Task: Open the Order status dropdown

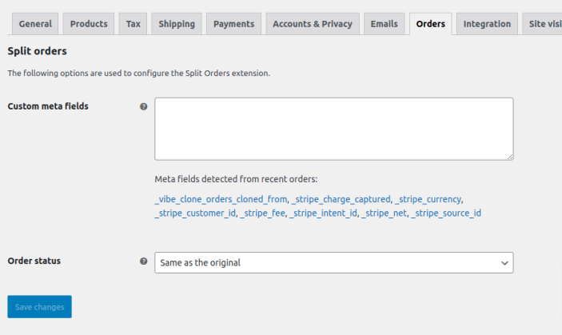Action: [x=333, y=262]
